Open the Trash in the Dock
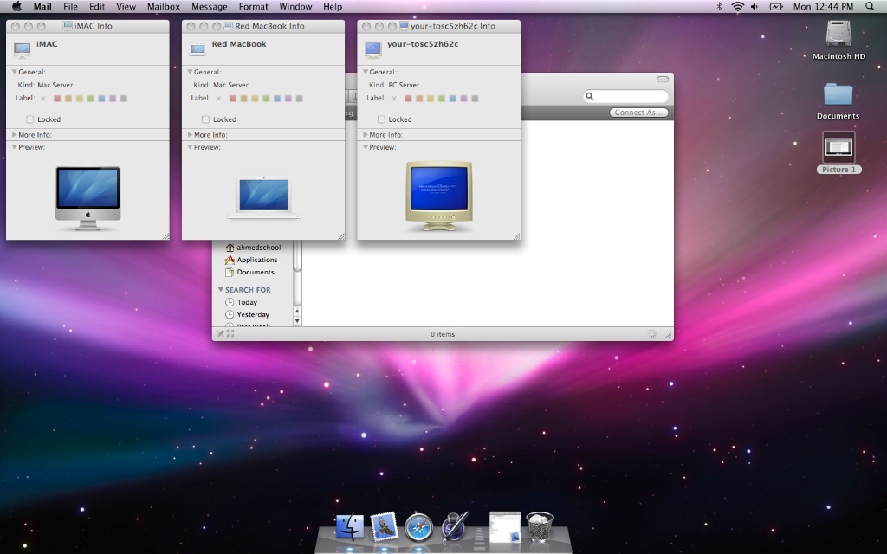This screenshot has width=887, height=554. pyautogui.click(x=539, y=526)
